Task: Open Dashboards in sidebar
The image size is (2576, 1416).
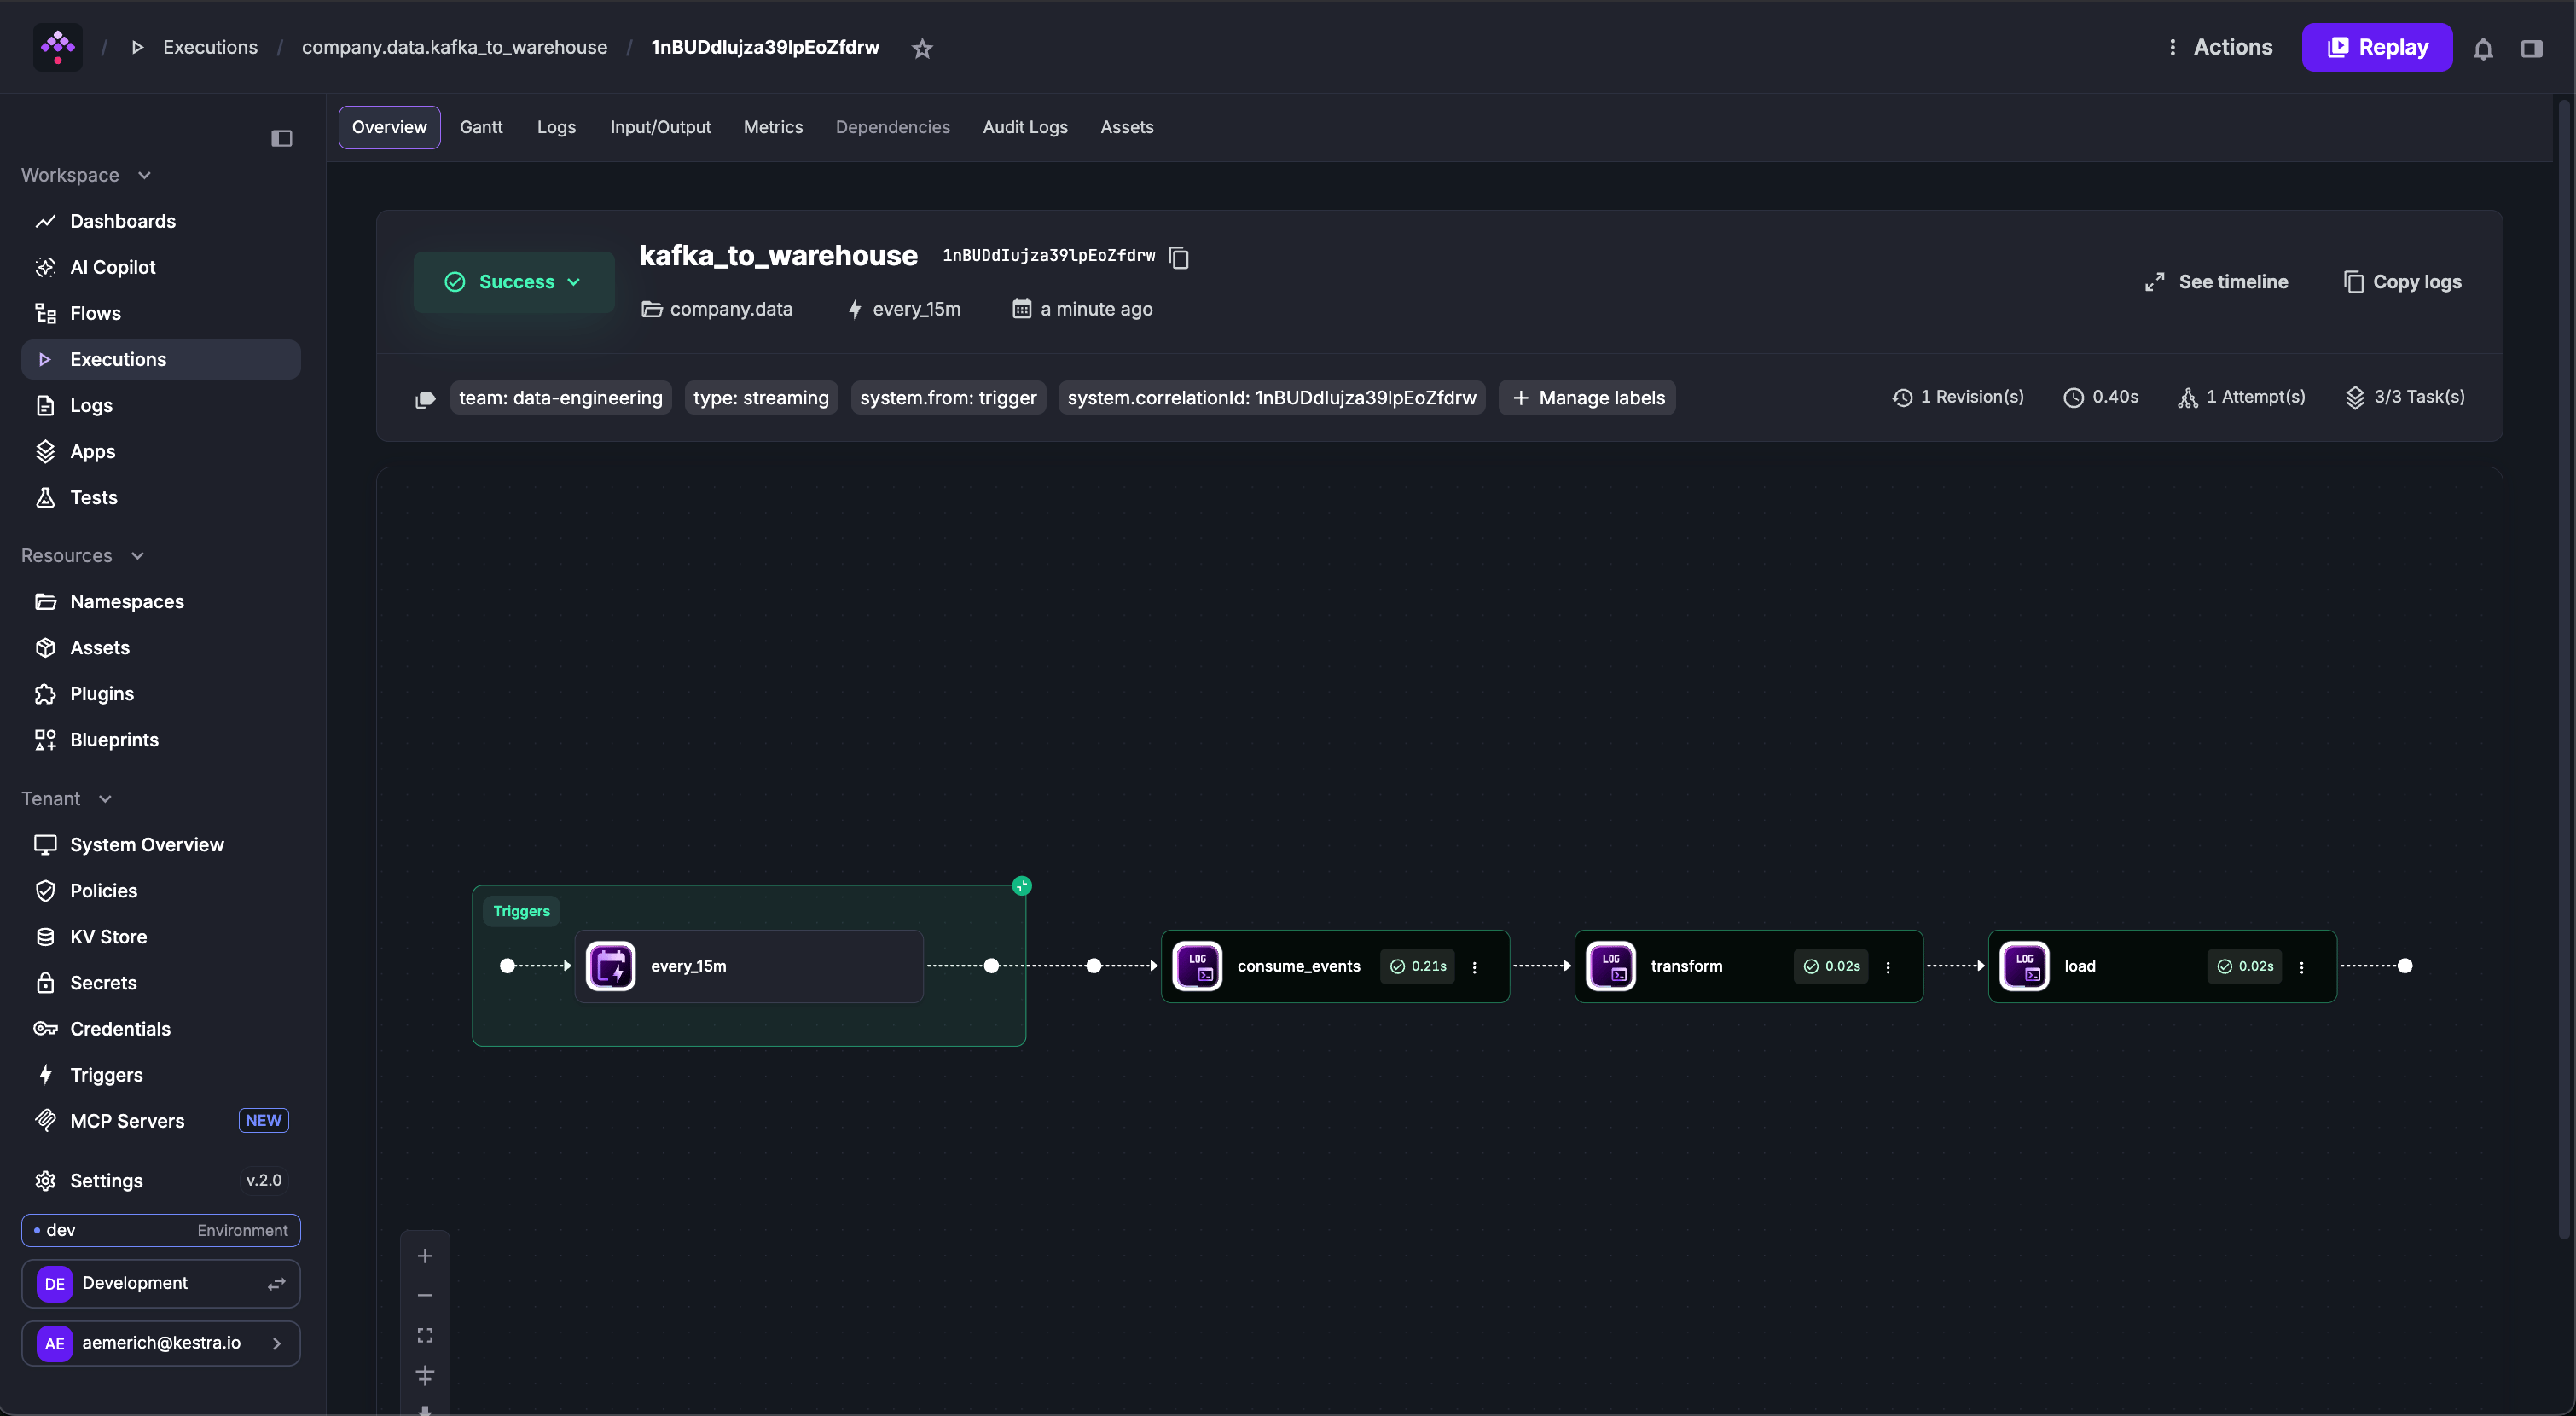Action: (161, 221)
